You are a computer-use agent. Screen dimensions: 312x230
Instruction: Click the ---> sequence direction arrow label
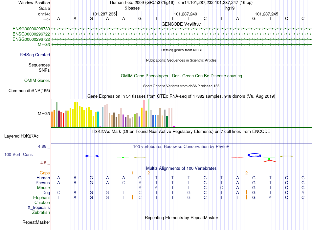pos(47,19)
